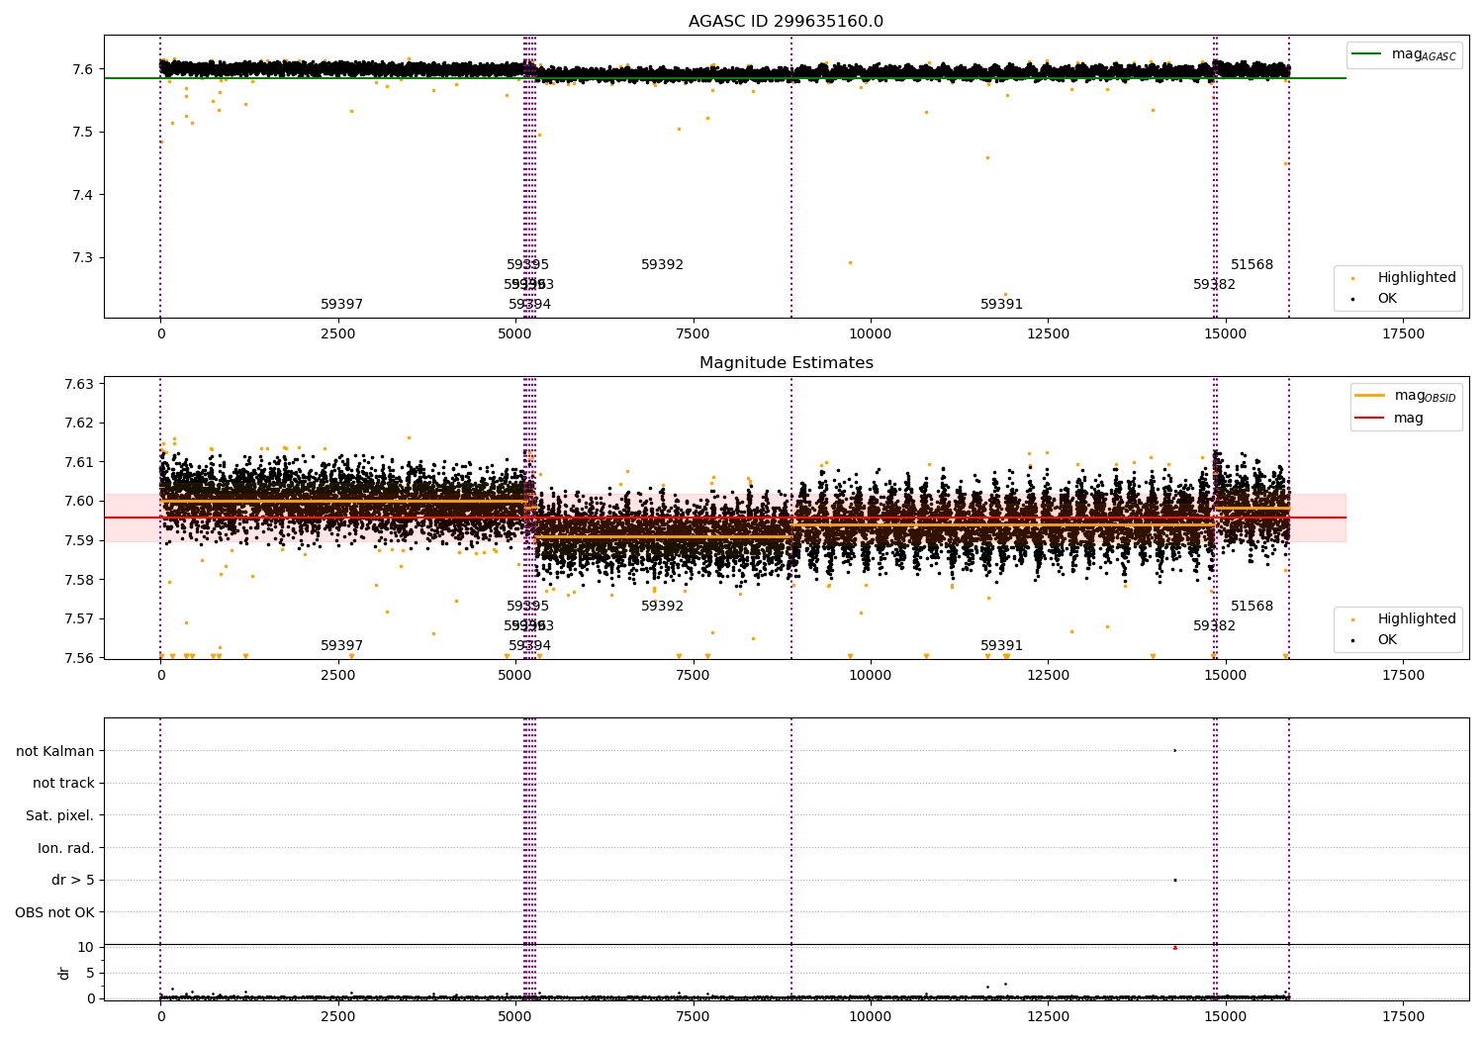This screenshot has width=1484, height=1039.
Task: Click the 10 tick on the dr y-axis
Action: (x=86, y=947)
